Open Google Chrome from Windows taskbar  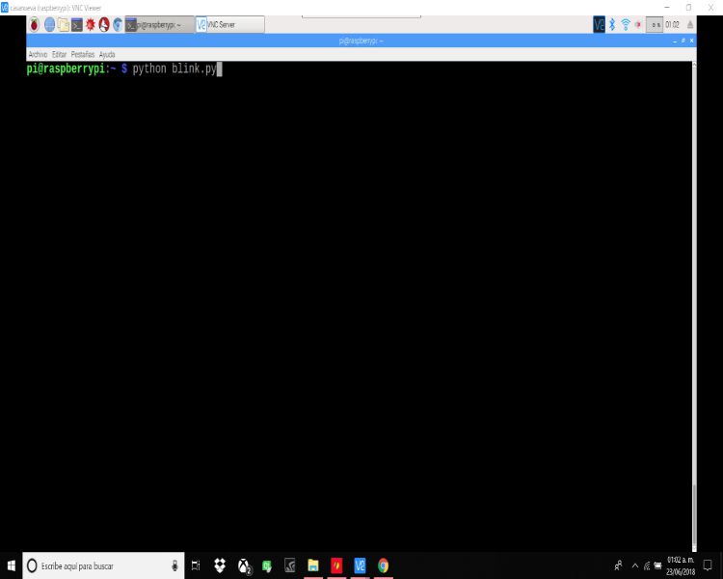pos(383,565)
